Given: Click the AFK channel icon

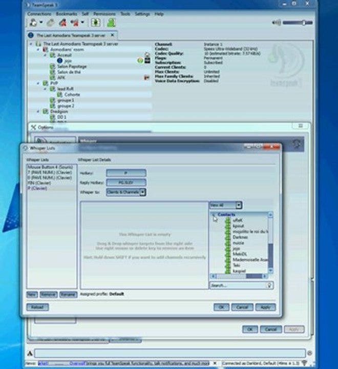Looking at the screenshot, I should (x=52, y=78).
